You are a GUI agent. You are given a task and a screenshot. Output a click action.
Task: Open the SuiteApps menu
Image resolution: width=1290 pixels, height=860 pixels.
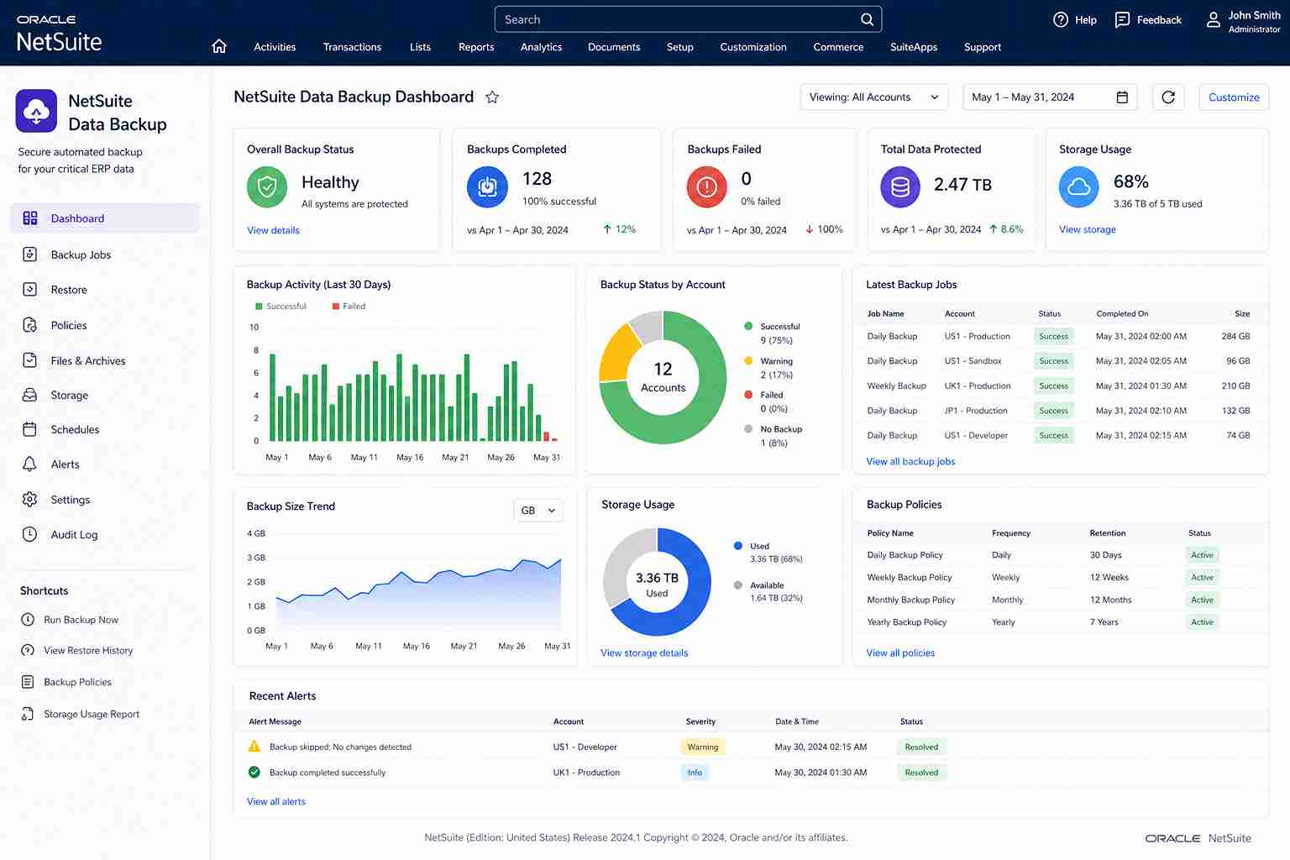point(914,47)
